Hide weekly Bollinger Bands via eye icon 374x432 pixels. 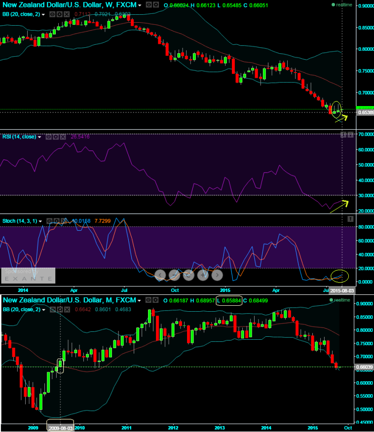pos(52,14)
